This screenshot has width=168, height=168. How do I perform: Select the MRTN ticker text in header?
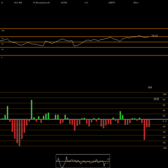tap(112, 3)
